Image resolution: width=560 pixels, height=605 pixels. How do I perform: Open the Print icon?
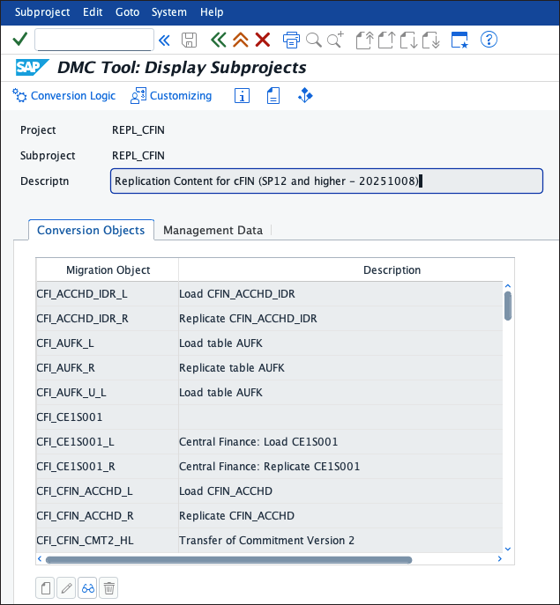coord(291,41)
